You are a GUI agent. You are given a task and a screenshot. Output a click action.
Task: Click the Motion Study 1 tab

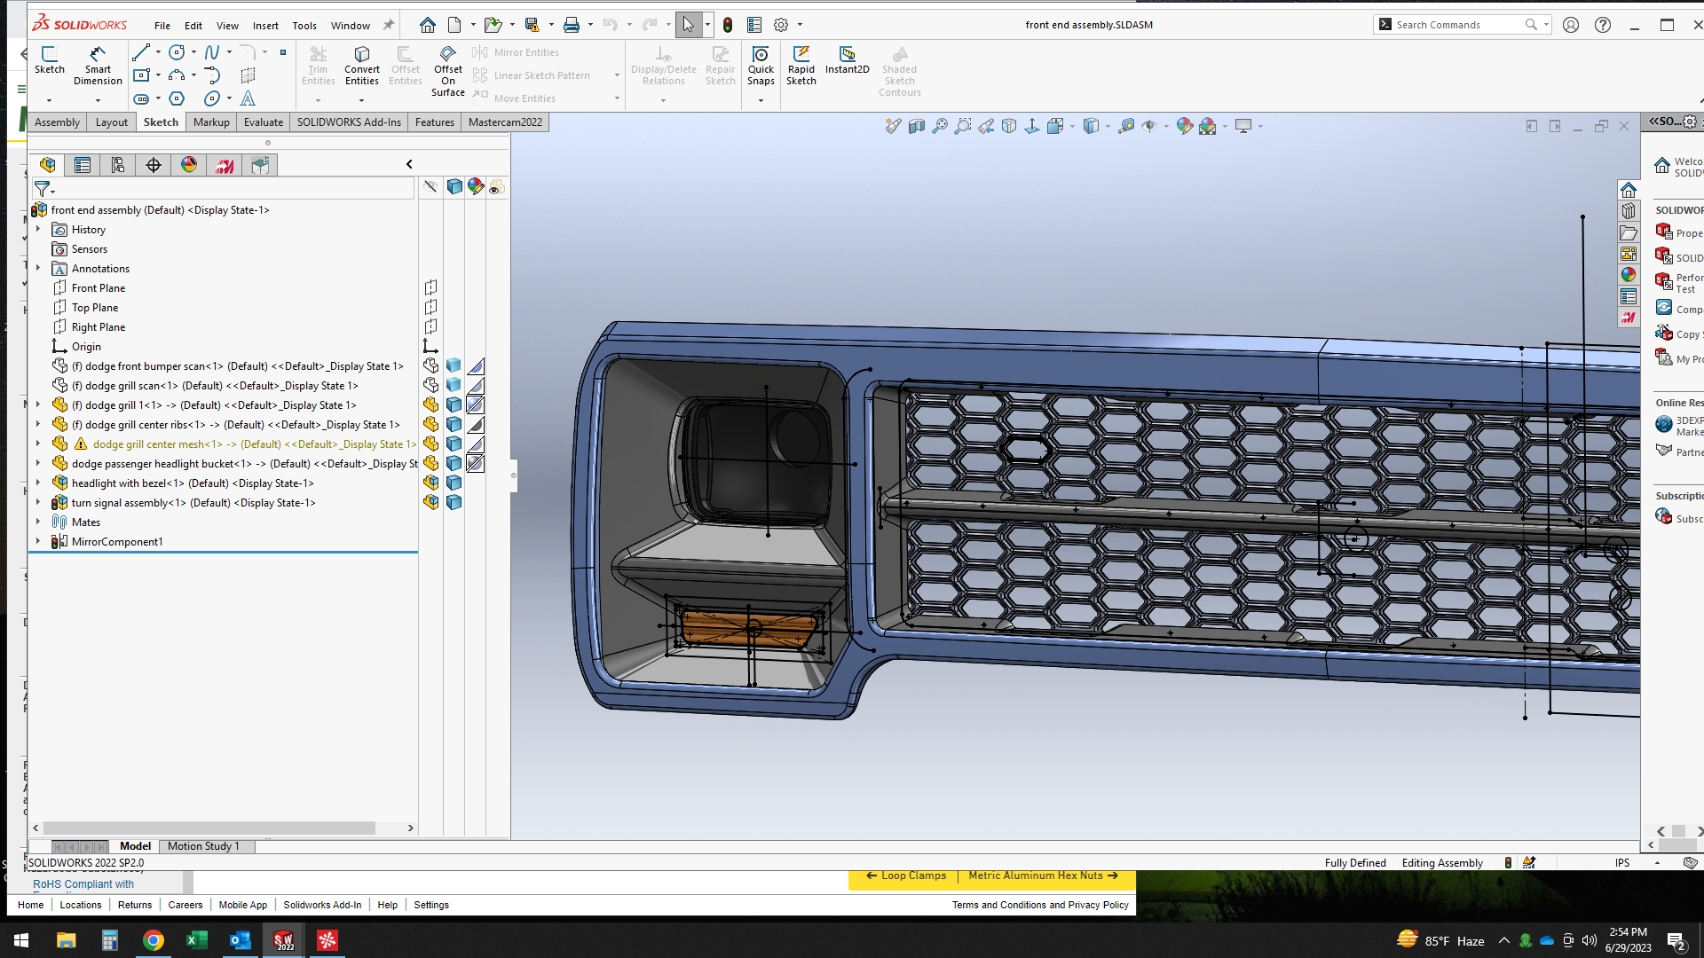point(203,846)
